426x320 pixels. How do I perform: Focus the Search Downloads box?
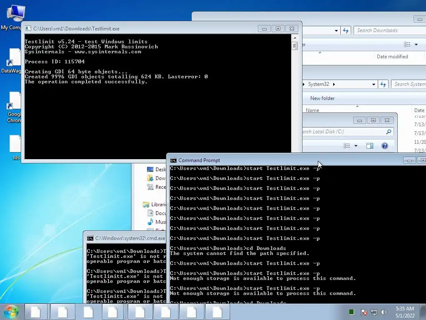tap(389, 30)
